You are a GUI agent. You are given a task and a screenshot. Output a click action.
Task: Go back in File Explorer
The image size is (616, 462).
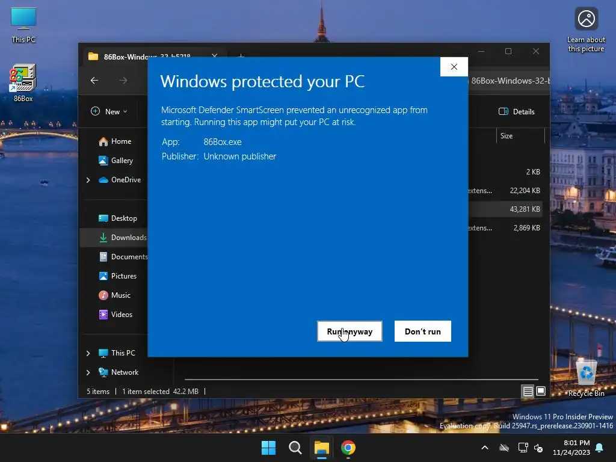(x=94, y=81)
